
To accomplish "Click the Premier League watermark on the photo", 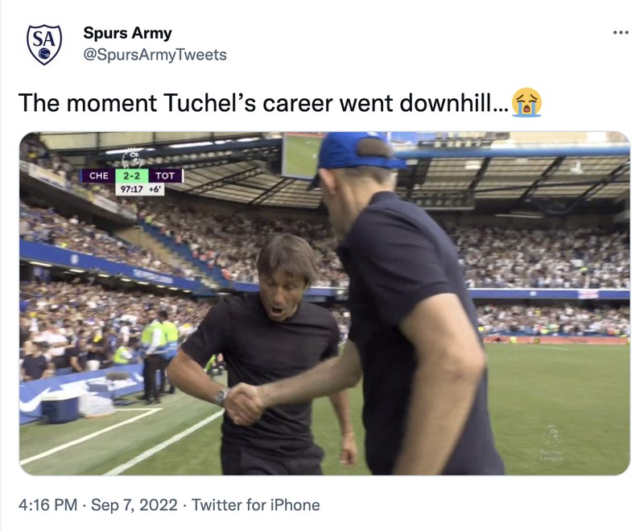I will point(551,442).
